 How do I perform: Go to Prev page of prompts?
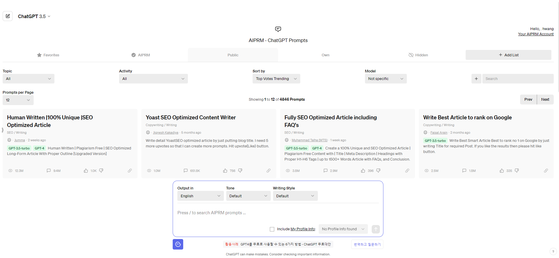[x=528, y=100]
